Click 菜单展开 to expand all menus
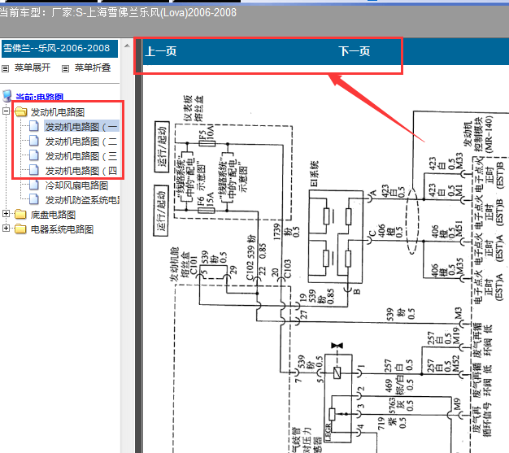Screen dimensions: 509x453 [x=33, y=68]
